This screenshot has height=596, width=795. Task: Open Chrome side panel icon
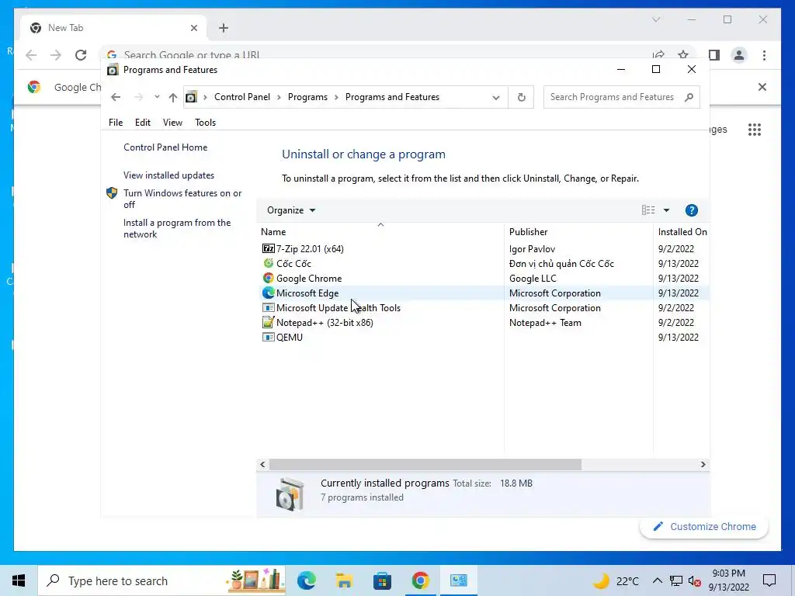714,55
